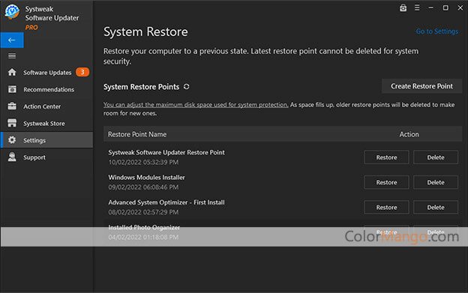Toggle the hamburger sidebar menu icon
468x293 pixels.
12,56
